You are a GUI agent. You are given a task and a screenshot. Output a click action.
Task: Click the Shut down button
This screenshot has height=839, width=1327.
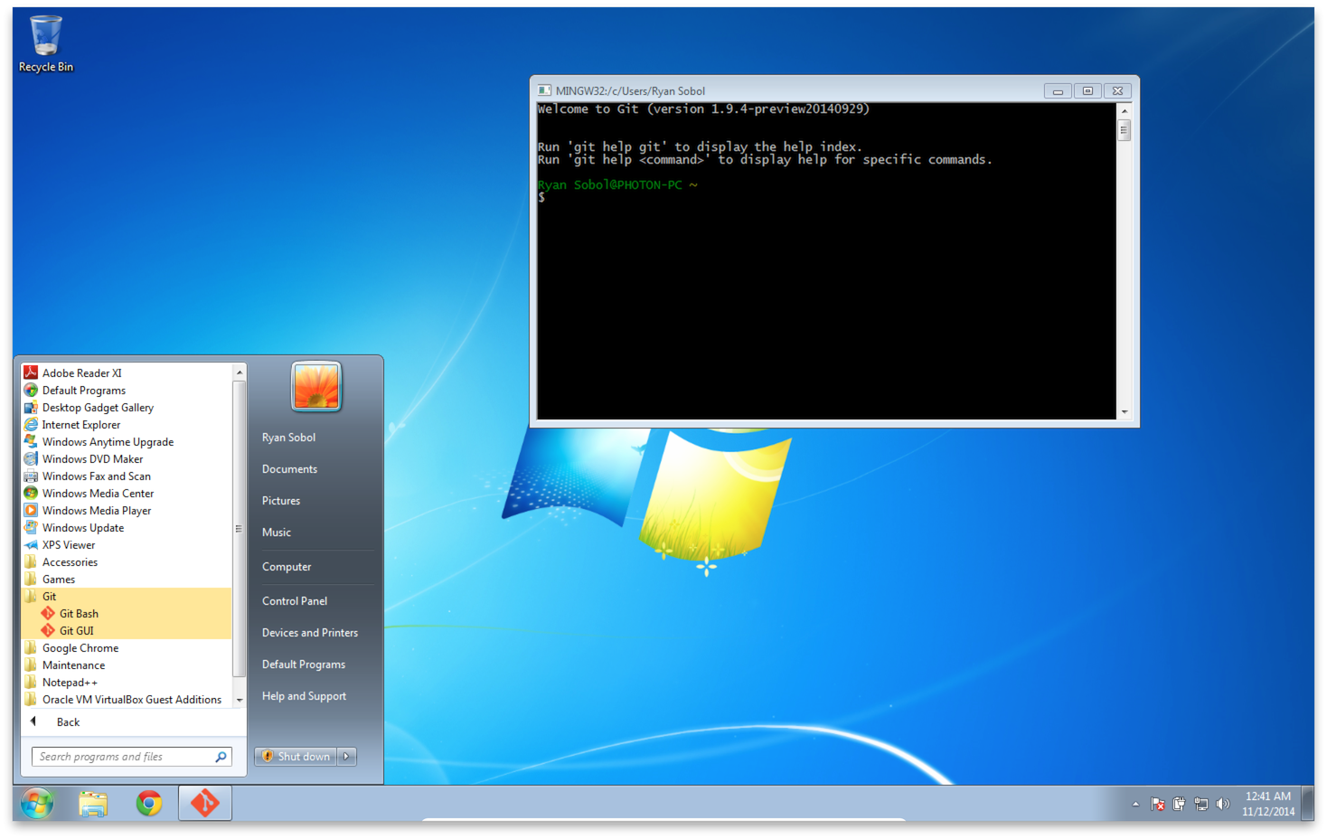[x=296, y=757]
